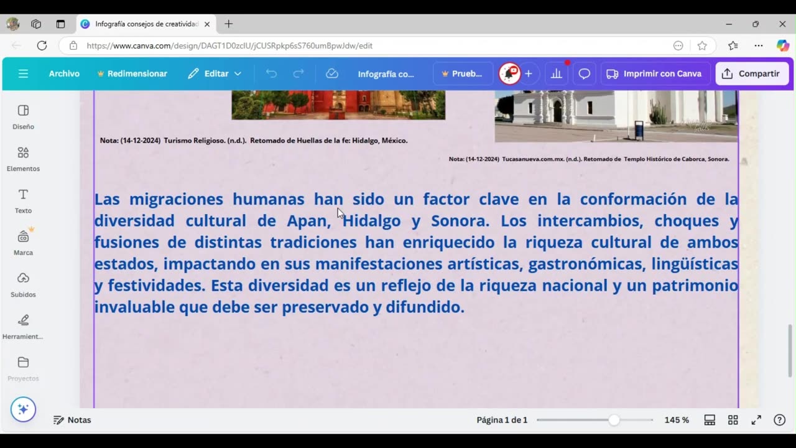
Task: Check cloud save status icon
Action: pos(332,73)
